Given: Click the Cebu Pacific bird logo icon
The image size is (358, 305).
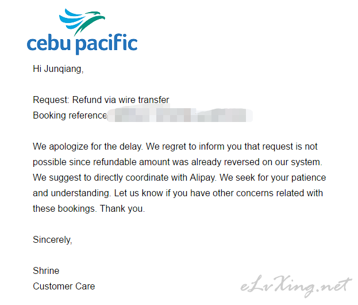Looking at the screenshot, I should coord(82,22).
